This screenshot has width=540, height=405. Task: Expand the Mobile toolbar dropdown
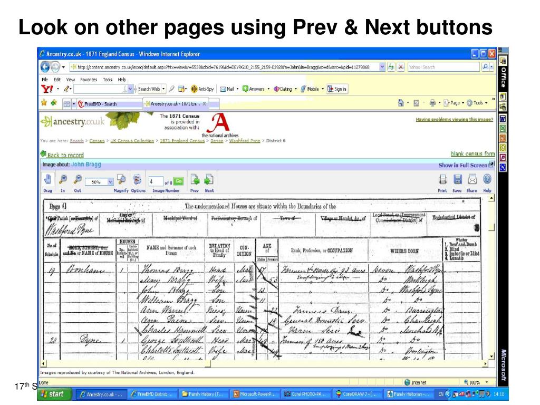[323, 89]
